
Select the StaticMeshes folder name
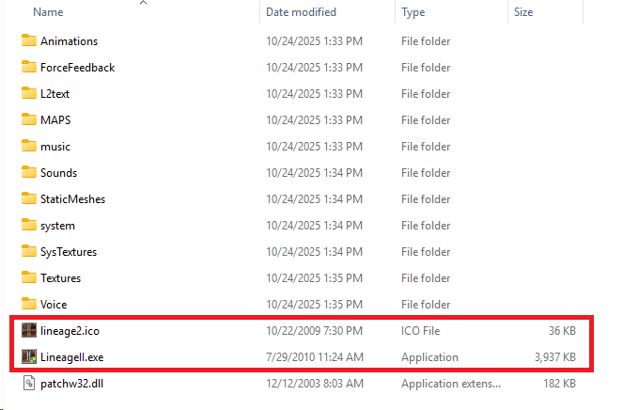(x=72, y=198)
